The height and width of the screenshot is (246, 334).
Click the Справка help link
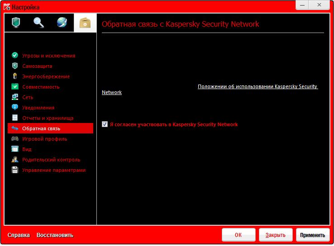pyautogui.click(x=19, y=235)
